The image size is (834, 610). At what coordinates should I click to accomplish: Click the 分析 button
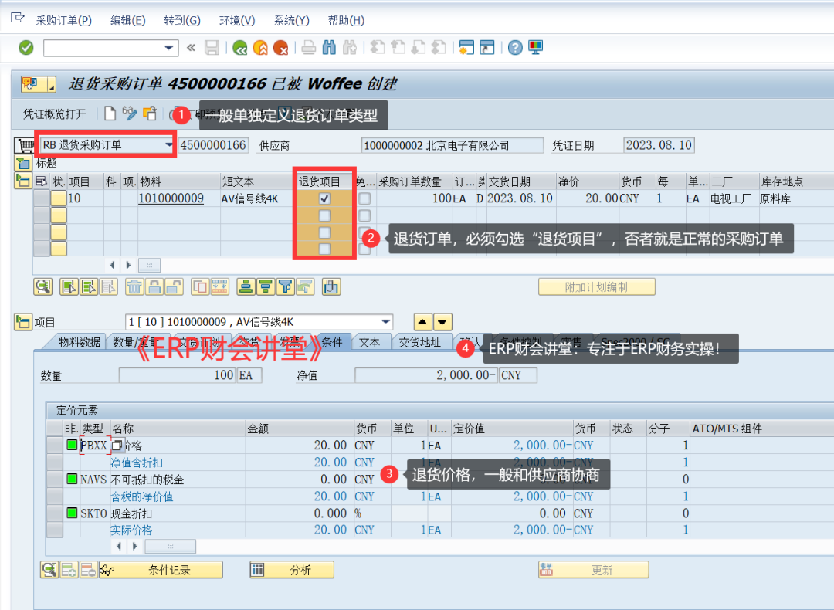tap(292, 570)
